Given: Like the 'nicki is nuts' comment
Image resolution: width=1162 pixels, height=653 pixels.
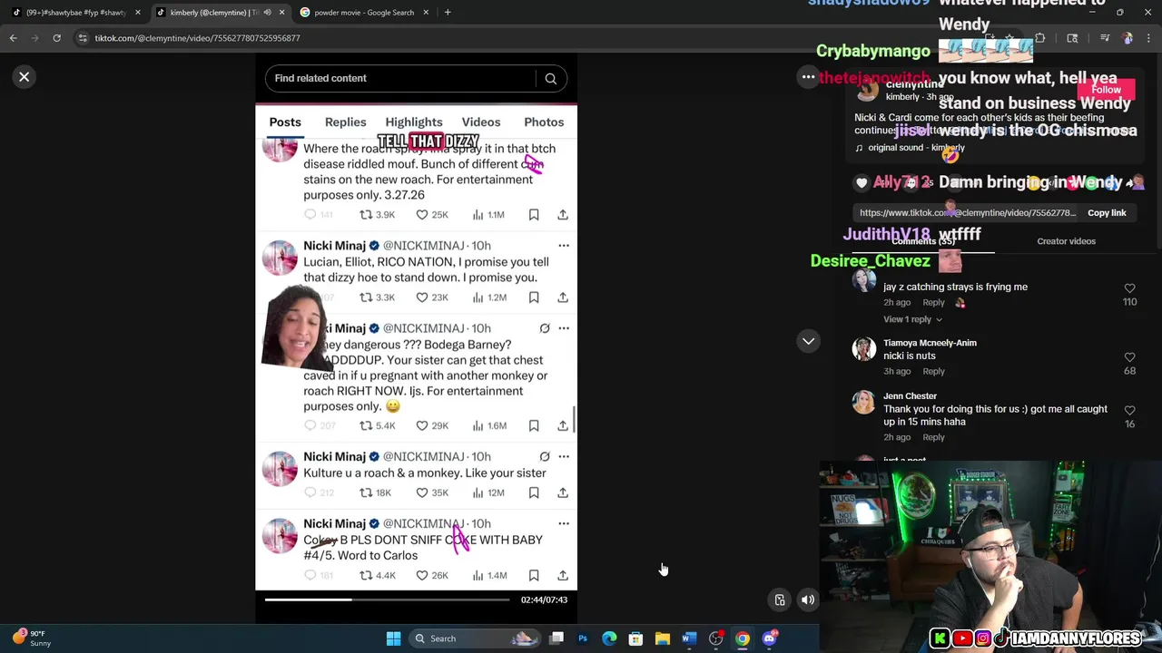Looking at the screenshot, I should (1129, 357).
